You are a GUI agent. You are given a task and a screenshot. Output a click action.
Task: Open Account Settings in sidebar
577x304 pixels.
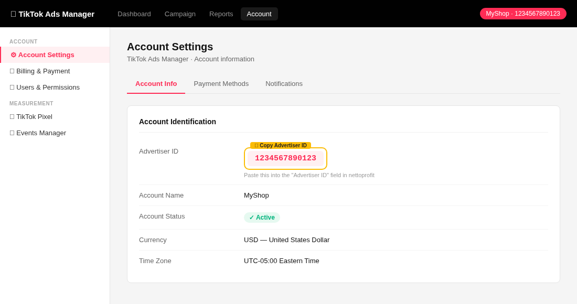(55, 55)
